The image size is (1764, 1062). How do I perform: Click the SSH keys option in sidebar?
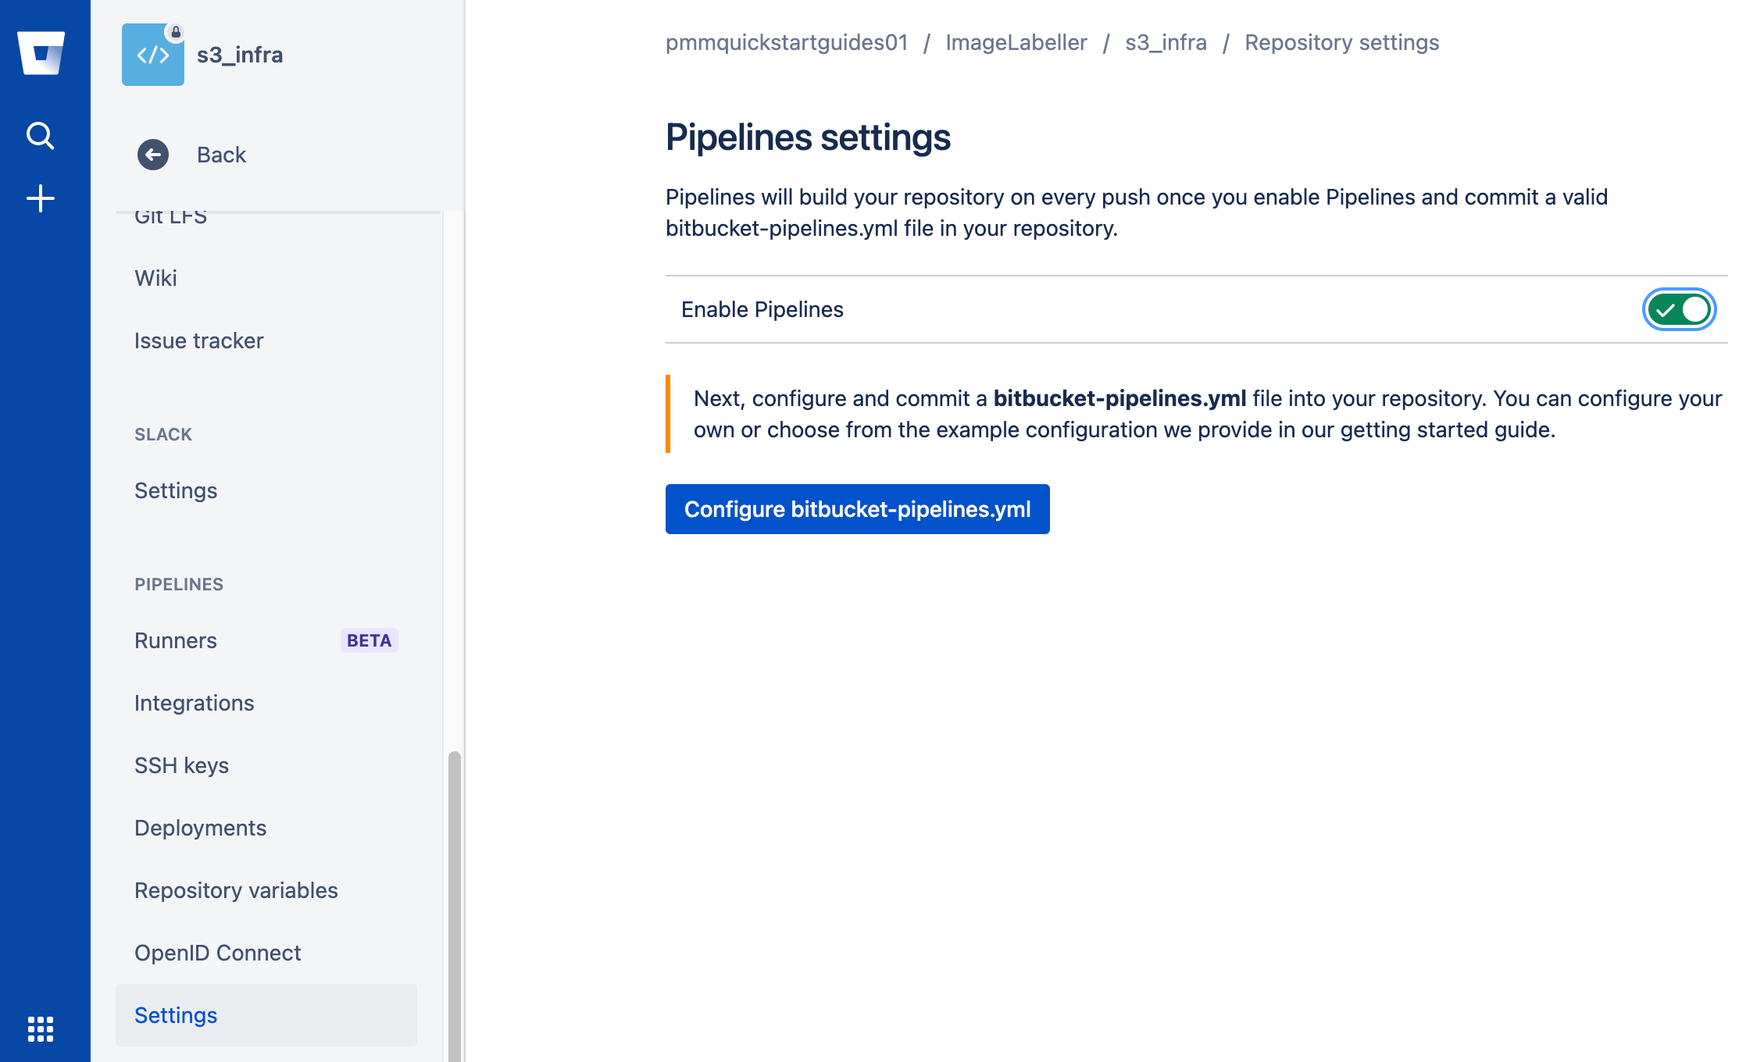pos(181,766)
